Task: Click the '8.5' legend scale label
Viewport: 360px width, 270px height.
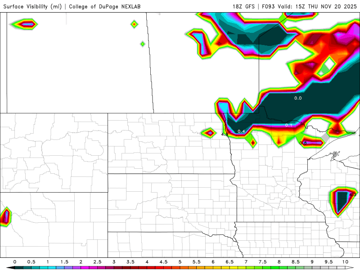Action: pyautogui.click(x=296, y=262)
